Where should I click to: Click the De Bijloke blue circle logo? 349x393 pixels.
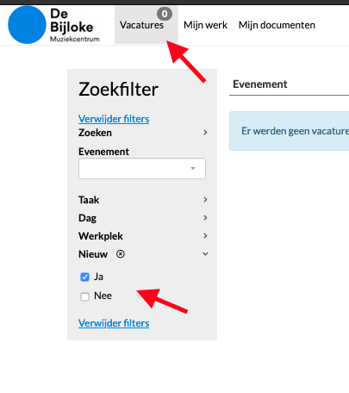[27, 25]
